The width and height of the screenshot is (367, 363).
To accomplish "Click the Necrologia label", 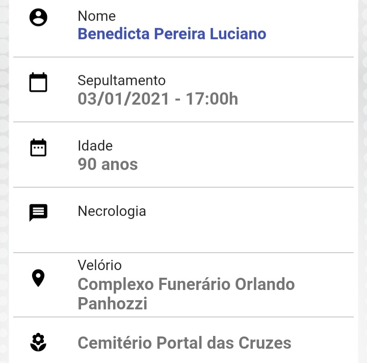I will 112,211.
